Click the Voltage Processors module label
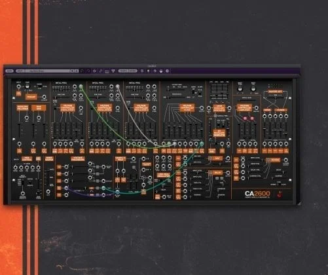Viewport: 328px width, 275px height. (x=77, y=159)
